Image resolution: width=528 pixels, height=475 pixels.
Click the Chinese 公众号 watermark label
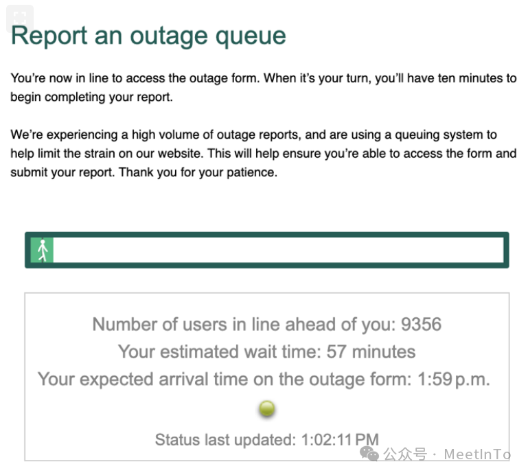click(x=405, y=454)
